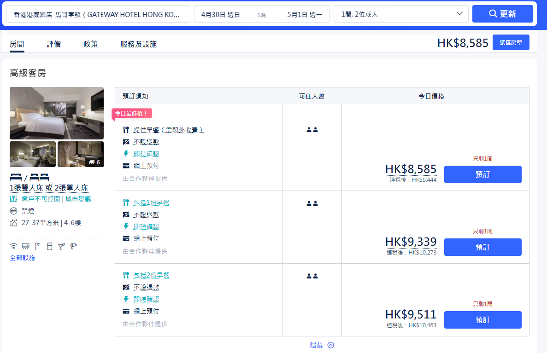Click the 選擇房型 button
The height and width of the screenshot is (353, 547).
tap(511, 42)
